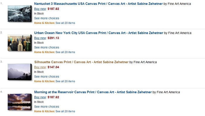Open the Morning at the Reservoir title link
The image size is (205, 116).
[93, 92]
